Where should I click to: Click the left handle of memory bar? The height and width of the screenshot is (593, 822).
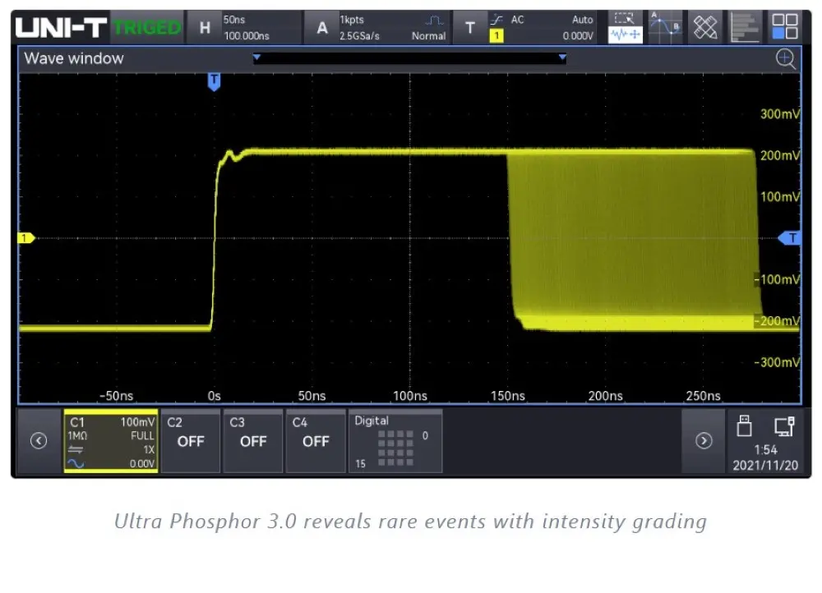pyautogui.click(x=256, y=57)
